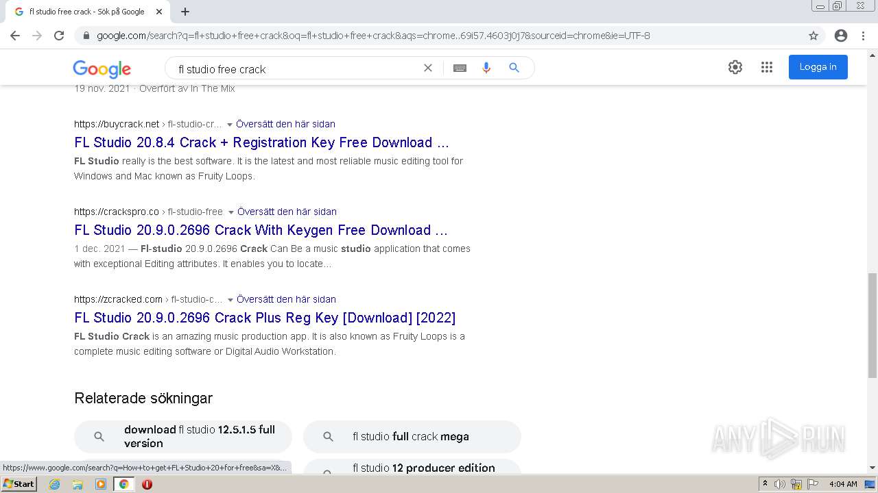The image size is (878, 493).
Task: Open the dropdown arrow beside buycrack.net result
Action: 230,125
